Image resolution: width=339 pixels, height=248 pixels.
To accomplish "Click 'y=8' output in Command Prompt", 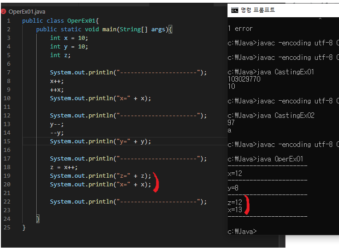I will [x=233, y=188].
